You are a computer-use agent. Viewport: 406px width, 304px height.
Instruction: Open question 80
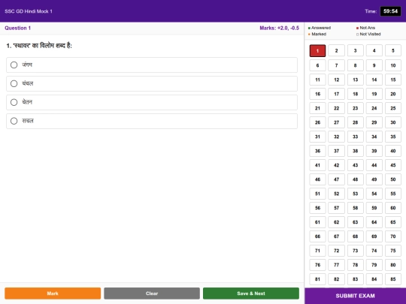tap(393, 264)
